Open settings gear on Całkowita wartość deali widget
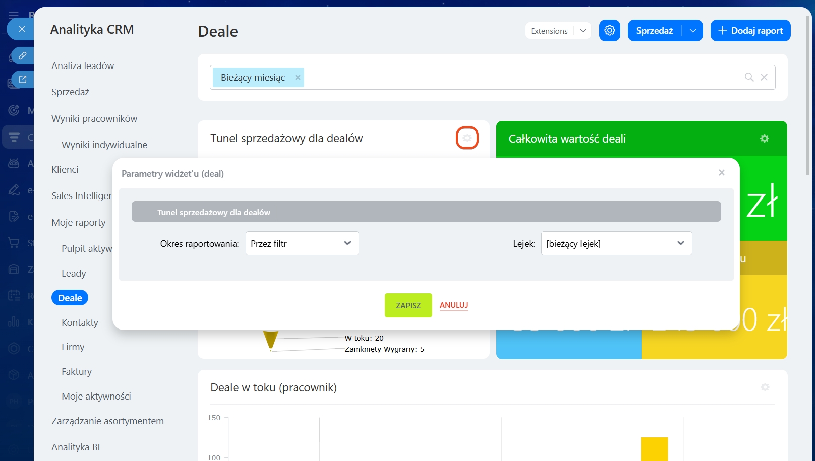Viewport: 815px width, 461px height. 764,139
